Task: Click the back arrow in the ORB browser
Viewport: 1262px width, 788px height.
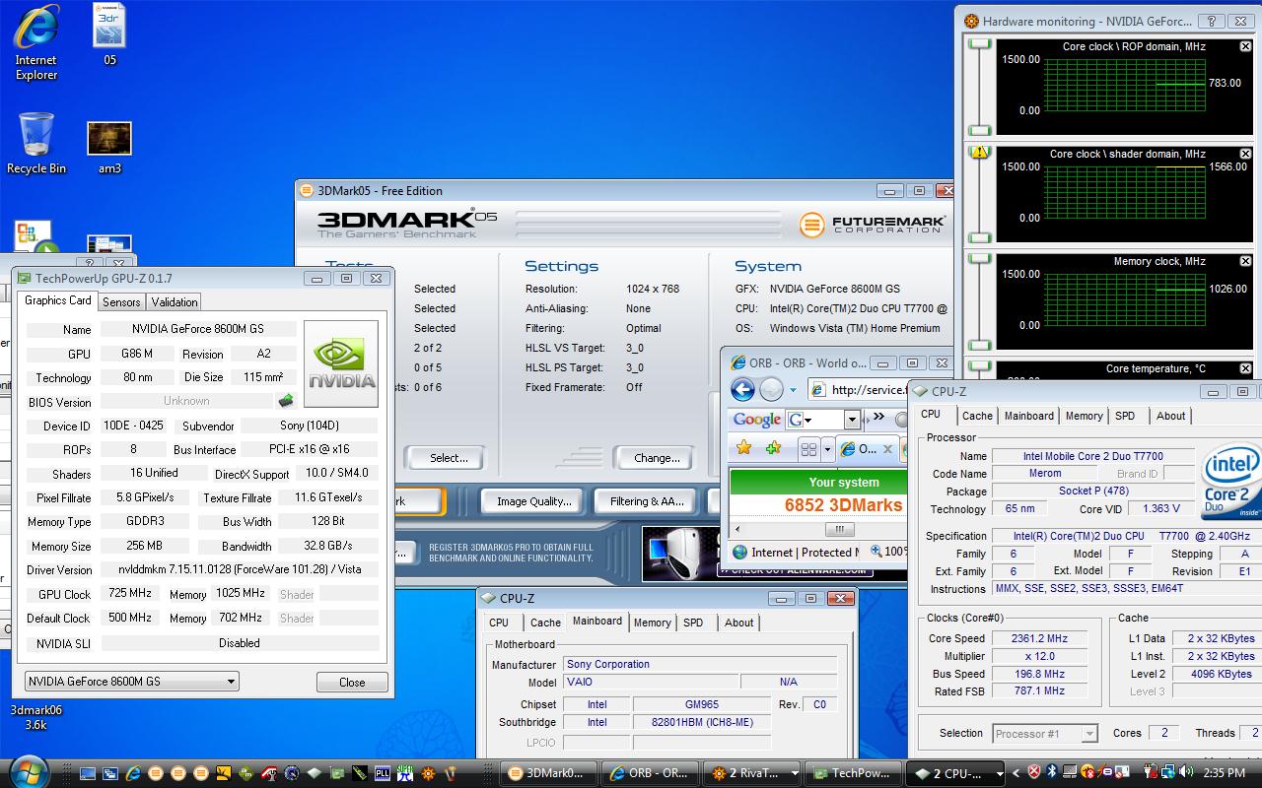Action: (742, 389)
